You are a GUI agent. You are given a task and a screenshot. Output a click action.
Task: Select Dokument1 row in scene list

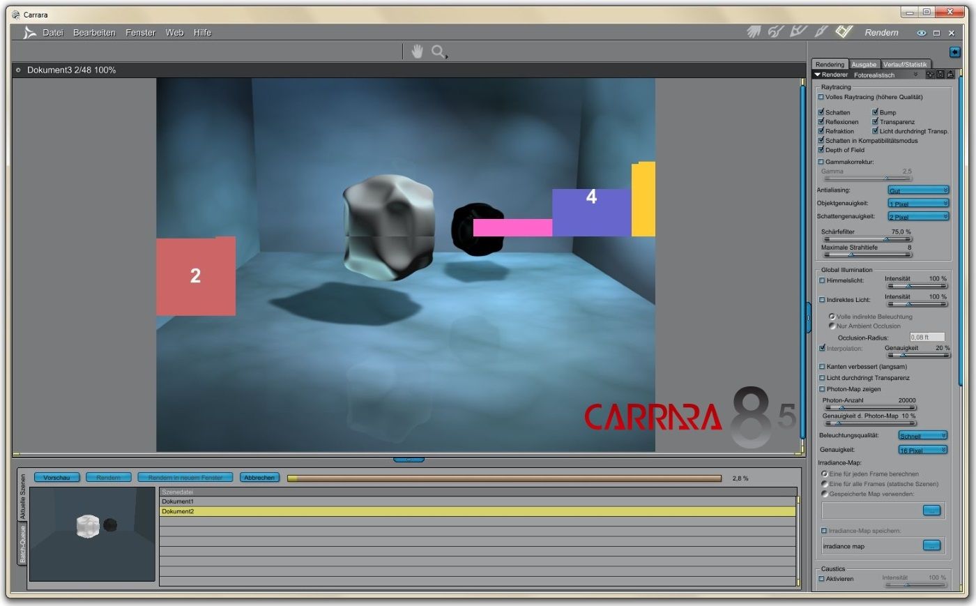point(478,501)
